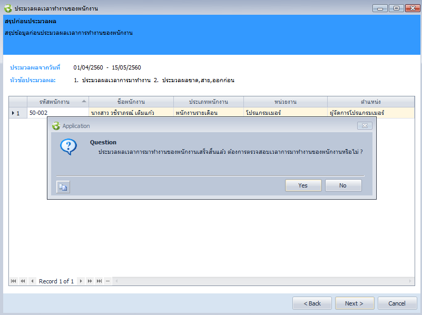Click the main window globe title icon
Screen dimensions: 422x315
8,8
